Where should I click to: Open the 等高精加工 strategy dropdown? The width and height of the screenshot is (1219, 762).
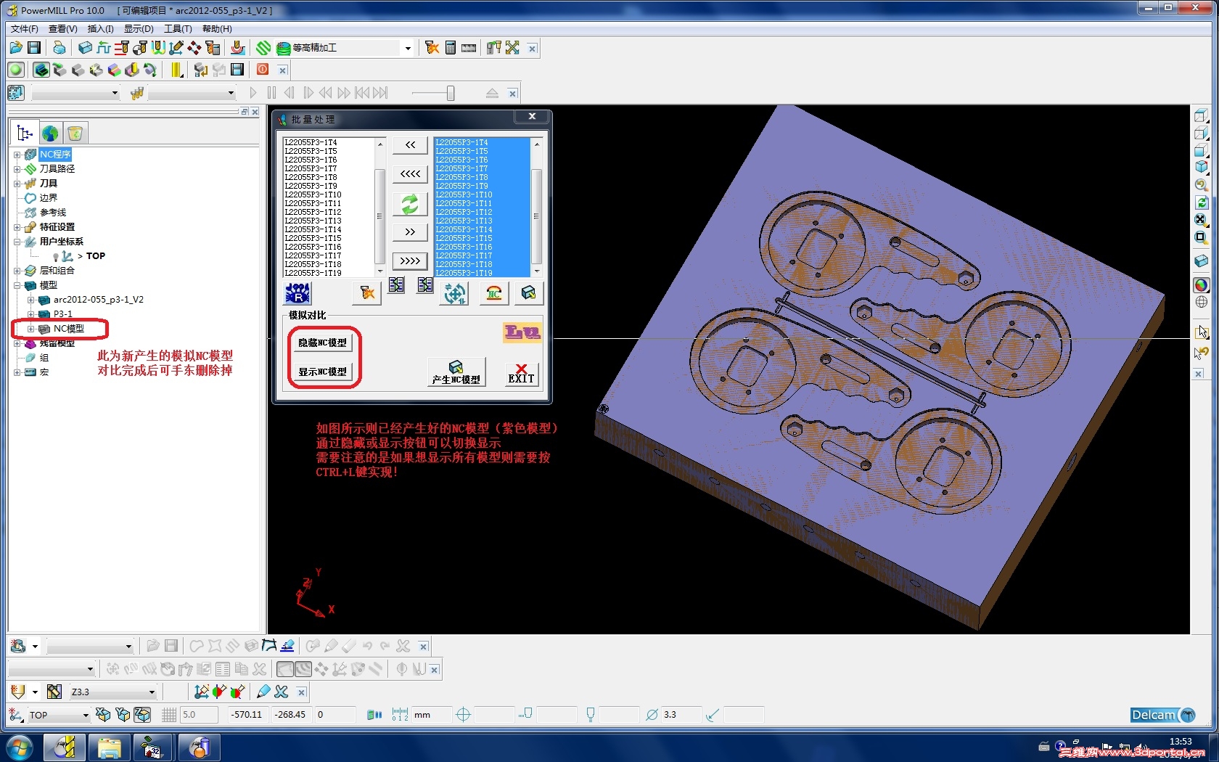[408, 49]
